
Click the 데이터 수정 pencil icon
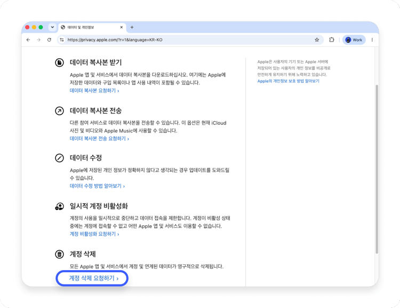pos(59,158)
